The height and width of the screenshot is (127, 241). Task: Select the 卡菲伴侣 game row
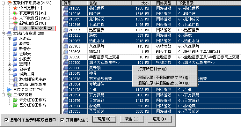point(151,25)
